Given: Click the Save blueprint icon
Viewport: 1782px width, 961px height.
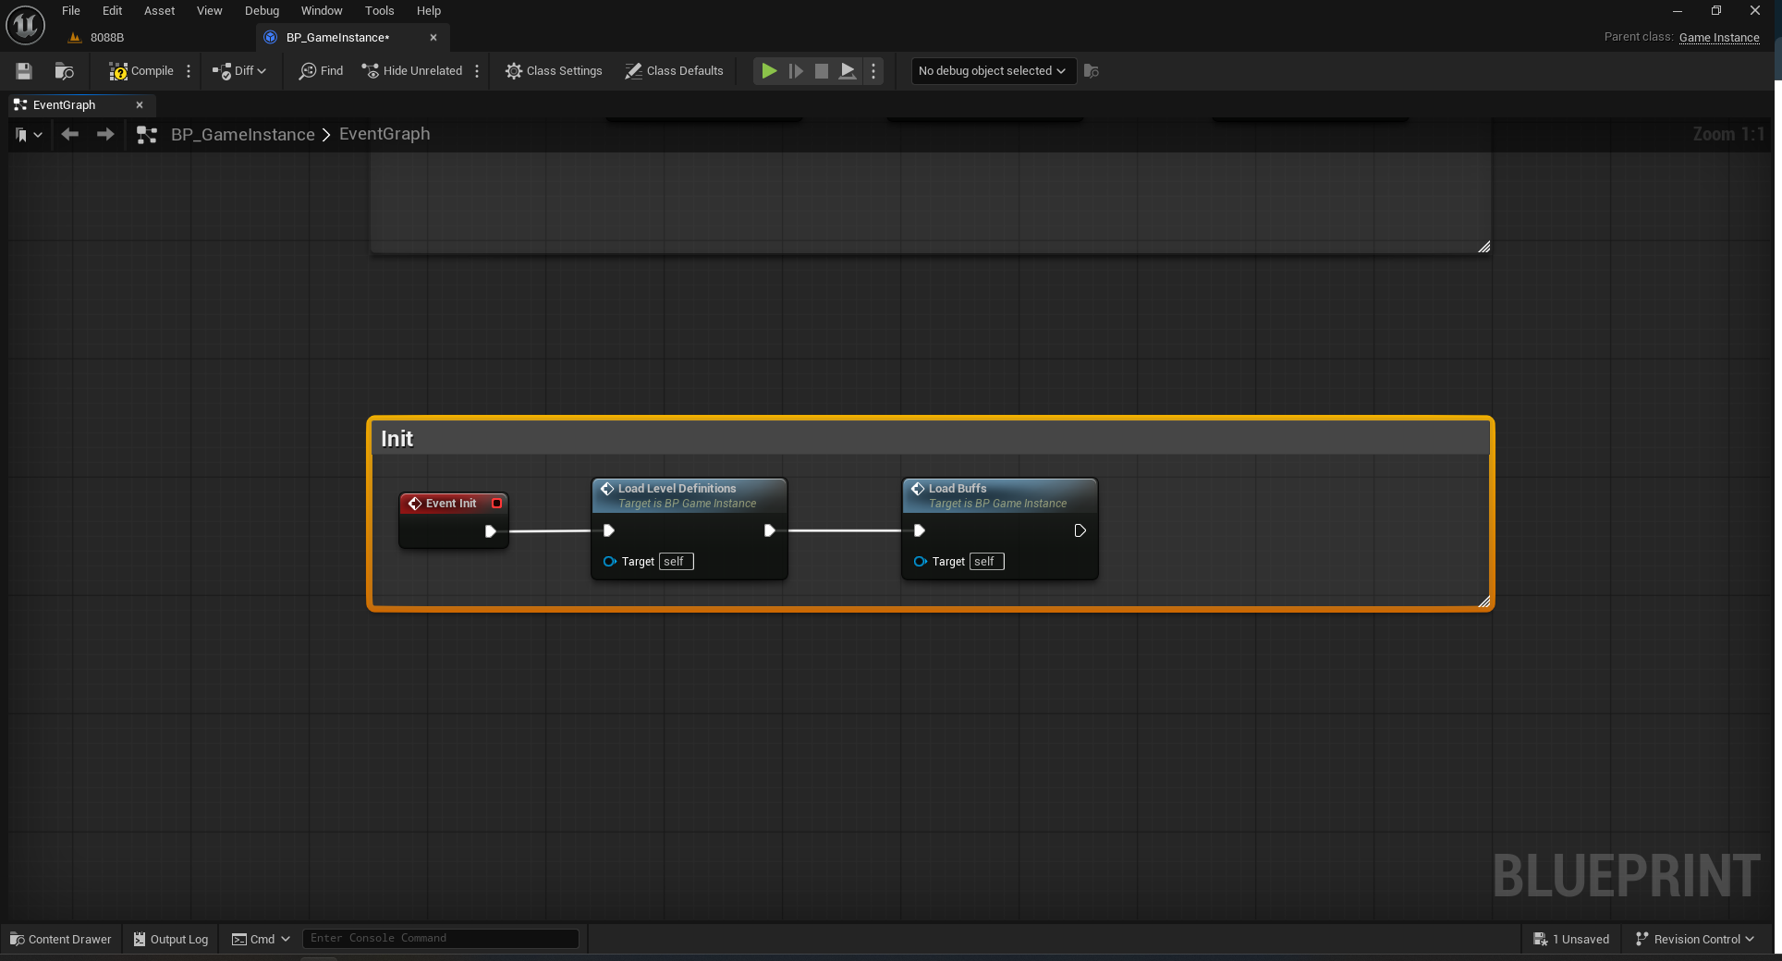Looking at the screenshot, I should pyautogui.click(x=24, y=71).
